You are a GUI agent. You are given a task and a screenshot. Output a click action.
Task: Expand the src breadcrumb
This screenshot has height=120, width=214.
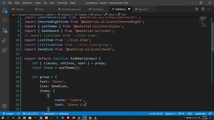14,15
